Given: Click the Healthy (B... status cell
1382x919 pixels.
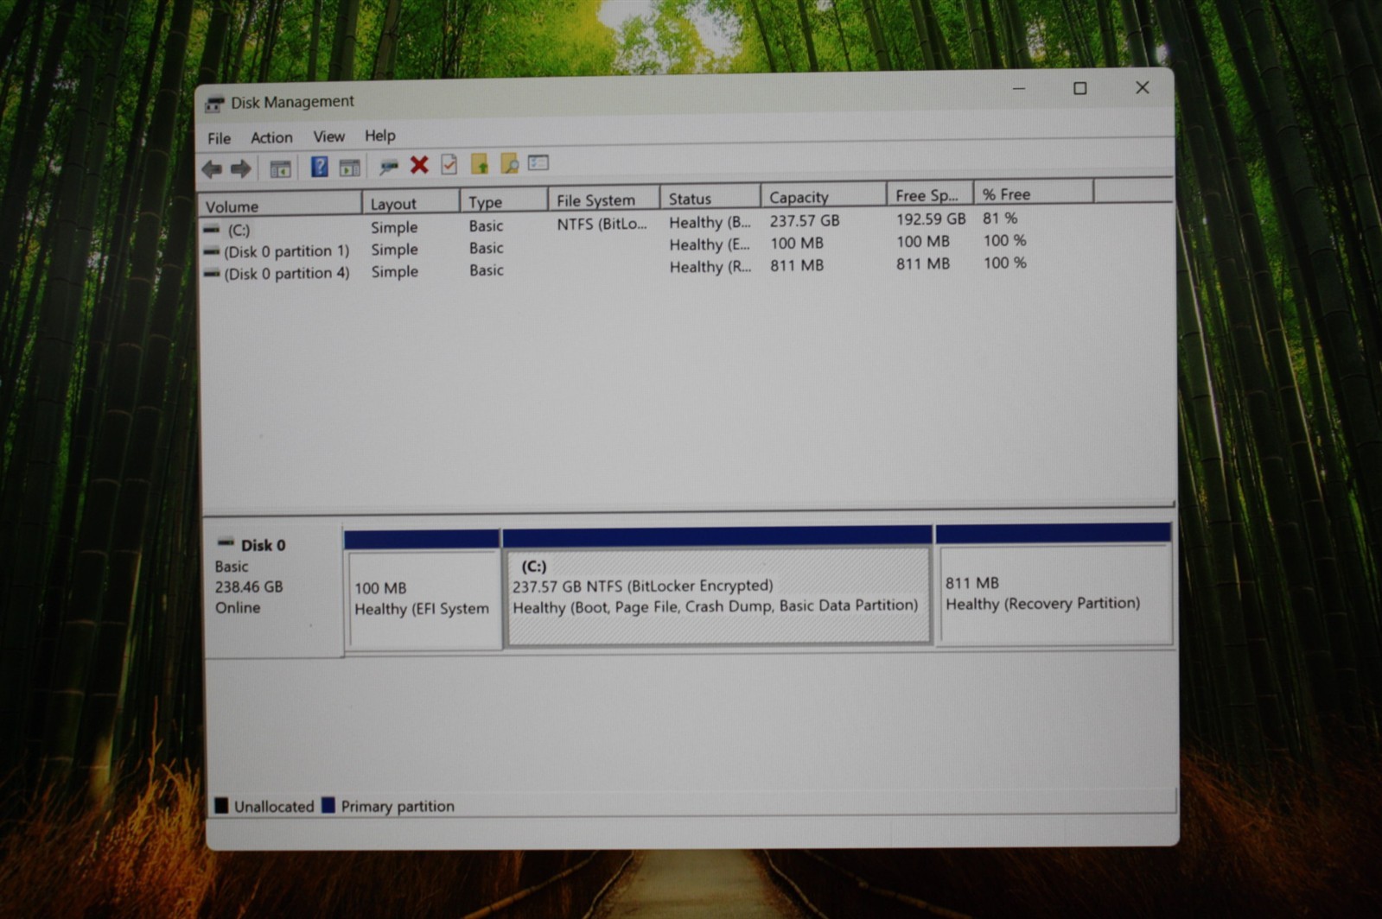Looking at the screenshot, I should point(710,223).
